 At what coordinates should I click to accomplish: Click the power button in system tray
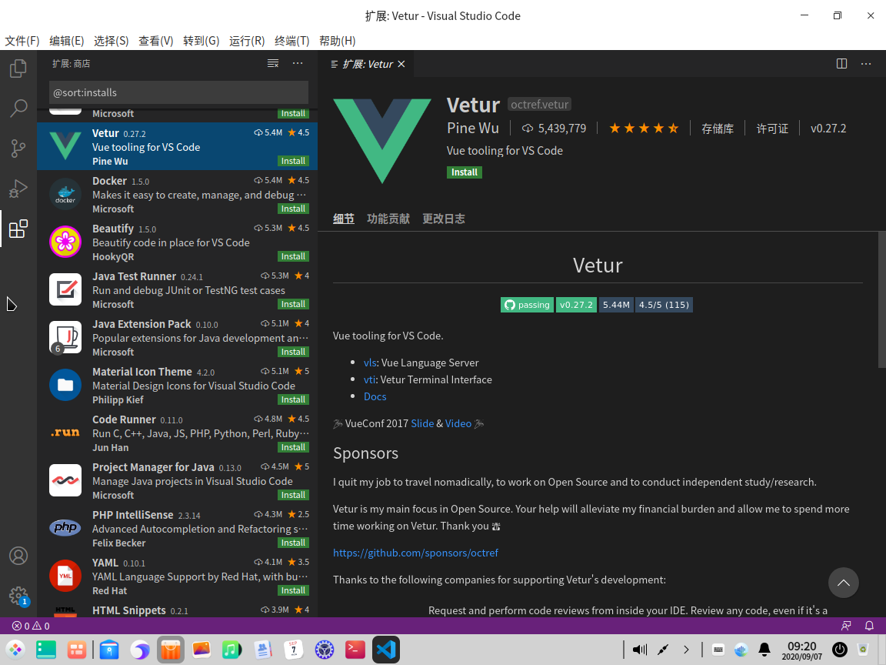(x=840, y=650)
